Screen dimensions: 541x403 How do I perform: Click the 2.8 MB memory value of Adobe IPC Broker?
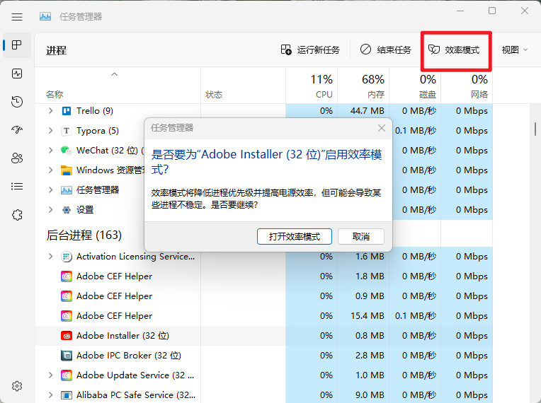tap(370, 356)
